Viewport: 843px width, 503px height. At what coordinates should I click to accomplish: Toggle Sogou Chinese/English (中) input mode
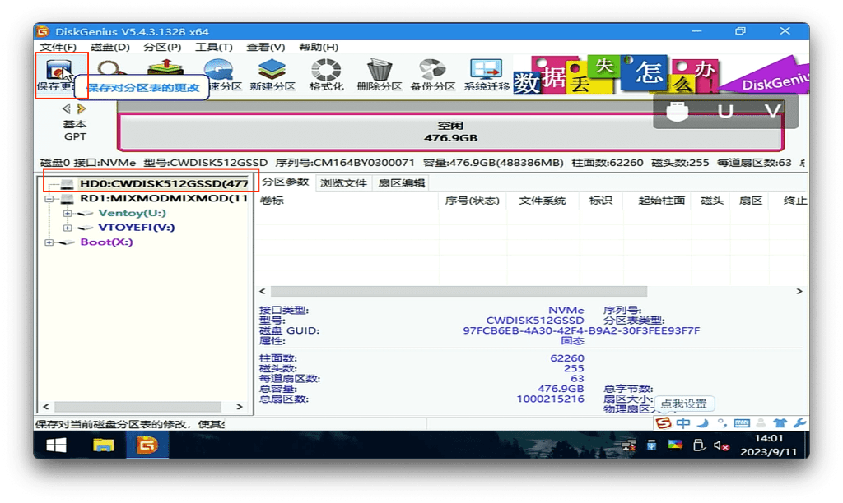pos(683,423)
